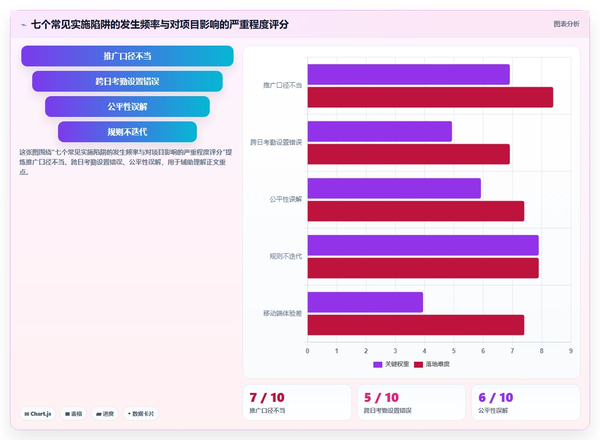Click y-axis label 规则不迭代
The height and width of the screenshot is (440, 600).
(286, 256)
